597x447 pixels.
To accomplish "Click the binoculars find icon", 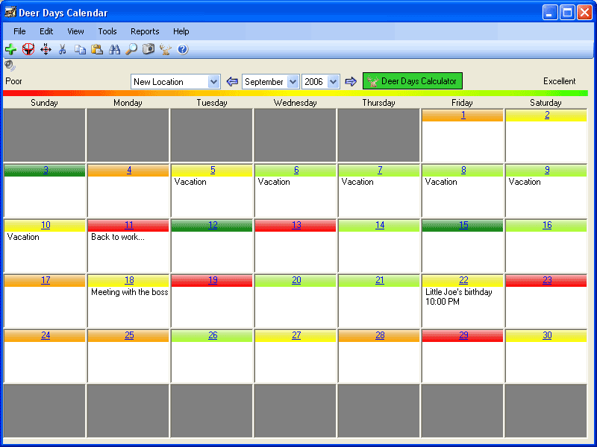I will [x=114, y=49].
